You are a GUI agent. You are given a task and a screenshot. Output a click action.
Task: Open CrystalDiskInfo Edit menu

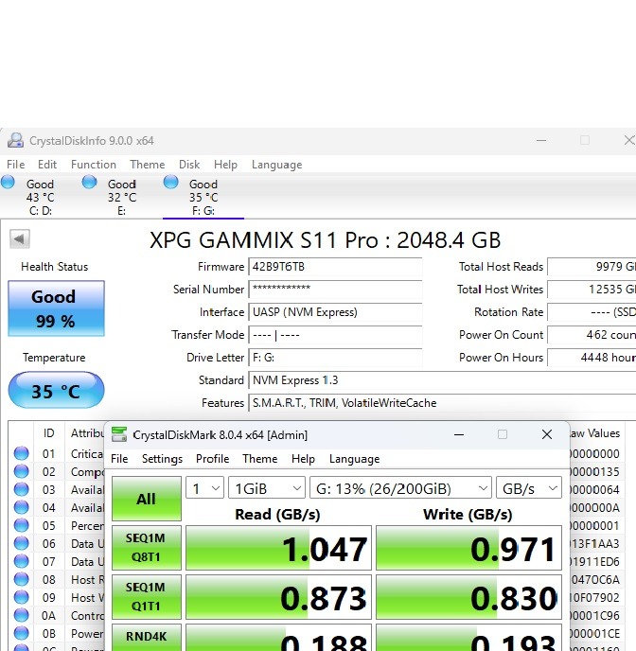pos(47,165)
